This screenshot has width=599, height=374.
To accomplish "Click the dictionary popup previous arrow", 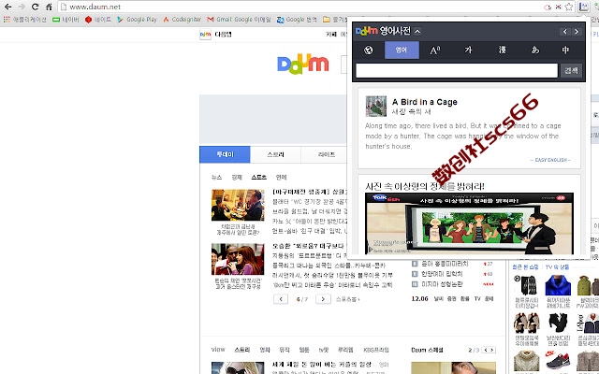I will 565,32.
